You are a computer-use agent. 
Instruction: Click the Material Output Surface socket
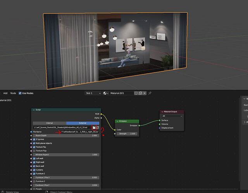click(x=160, y=120)
